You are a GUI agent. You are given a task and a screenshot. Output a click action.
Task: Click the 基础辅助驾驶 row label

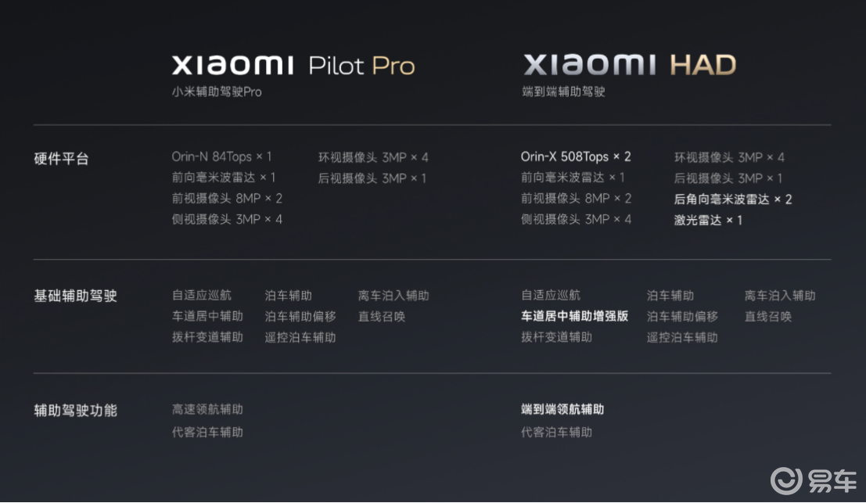75,296
